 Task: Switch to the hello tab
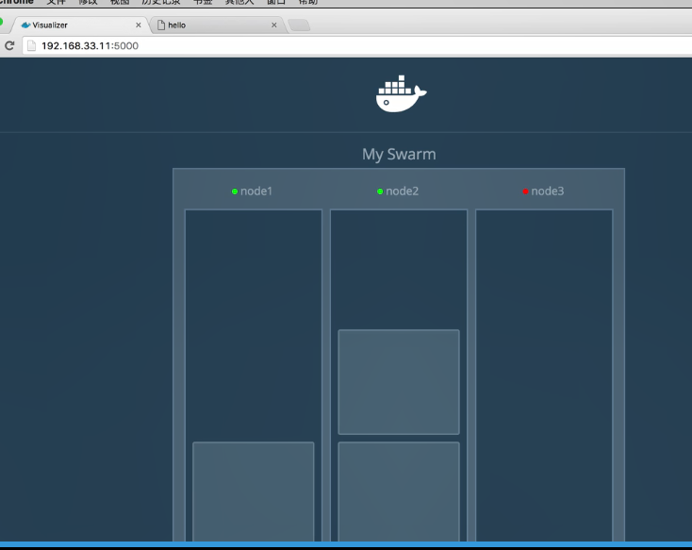tap(217, 25)
